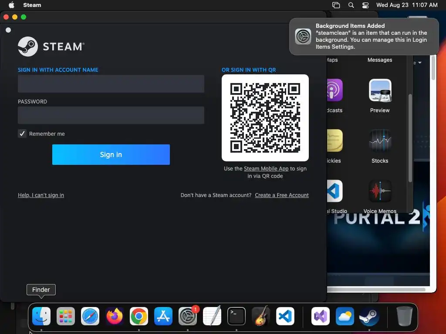Screen dimensions: 446x334
Task: Open the Voice Memos app icon
Action: 380,191
